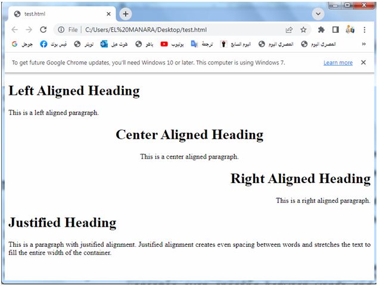Go forward to the next page
This screenshot has height=288, width=380.
(29, 30)
